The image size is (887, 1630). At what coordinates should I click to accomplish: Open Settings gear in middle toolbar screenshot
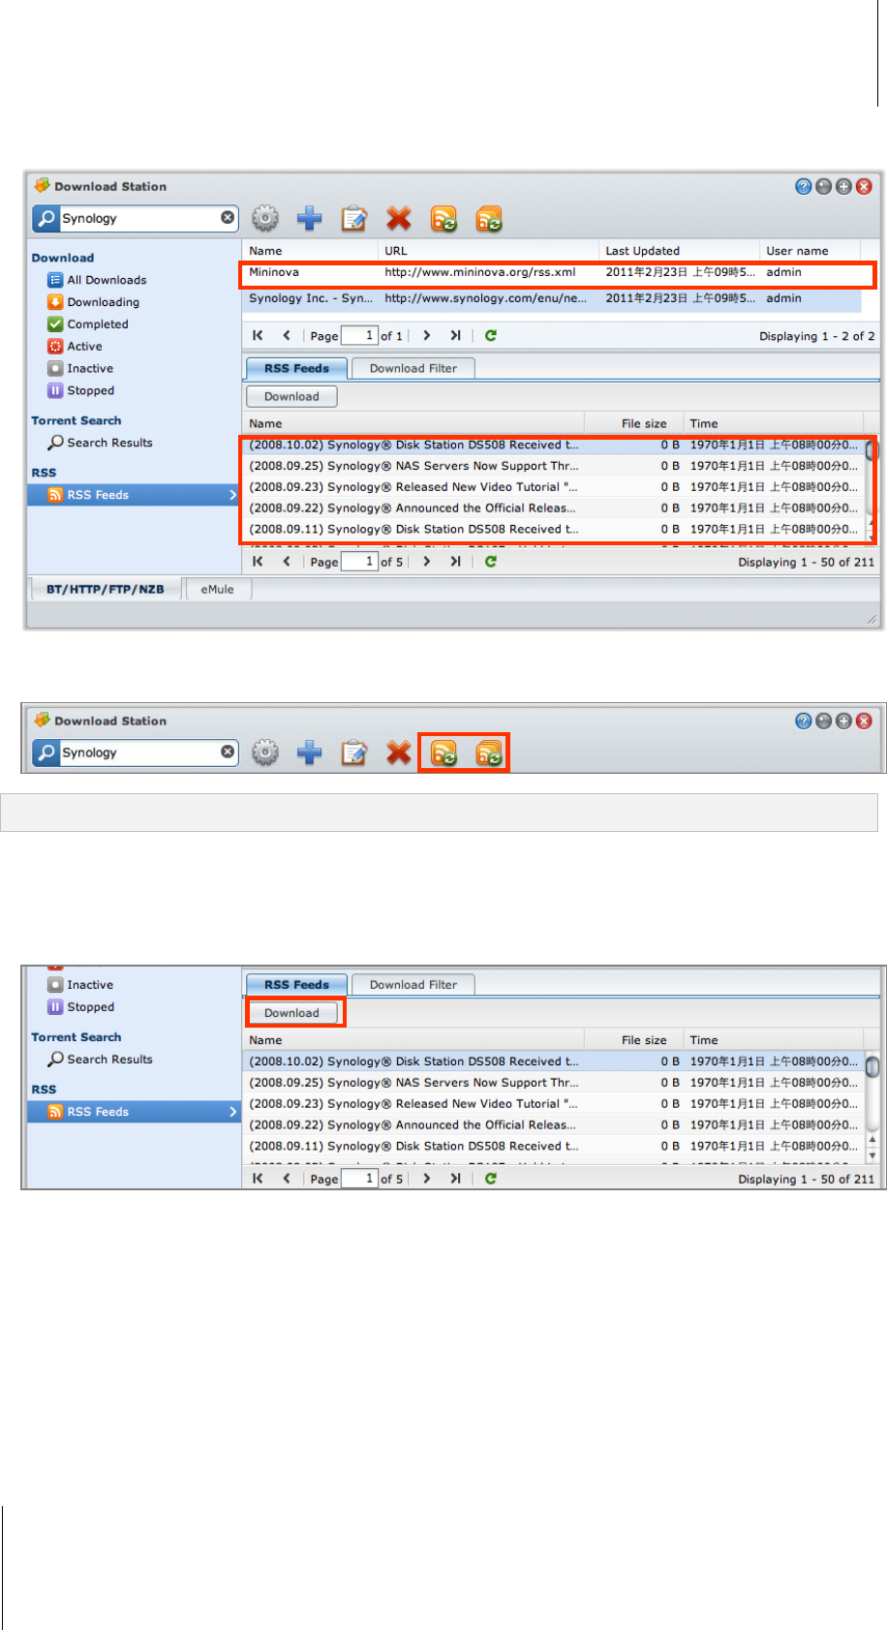coord(265,753)
